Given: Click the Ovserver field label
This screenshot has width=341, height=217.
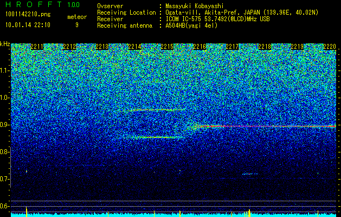Looking at the screenshot, I should (110, 6).
